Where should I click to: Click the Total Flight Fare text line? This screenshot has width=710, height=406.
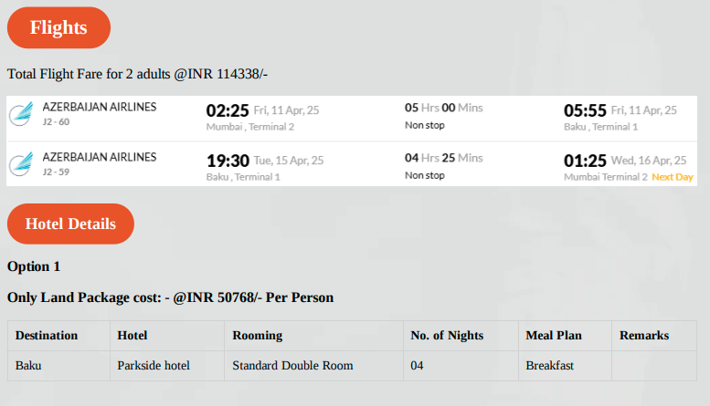click(x=137, y=74)
